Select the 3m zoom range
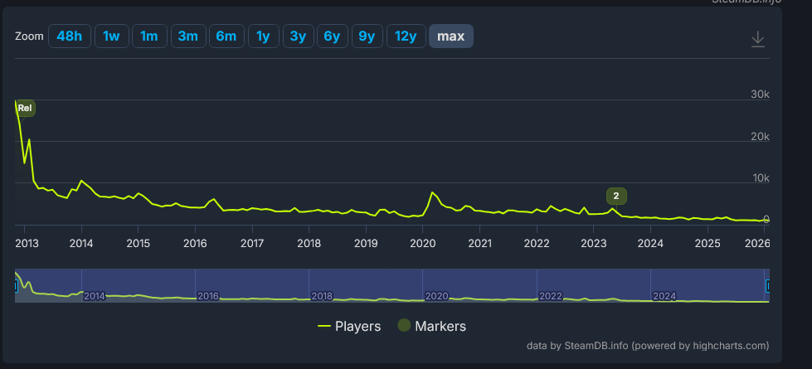This screenshot has width=812, height=369. (x=188, y=36)
